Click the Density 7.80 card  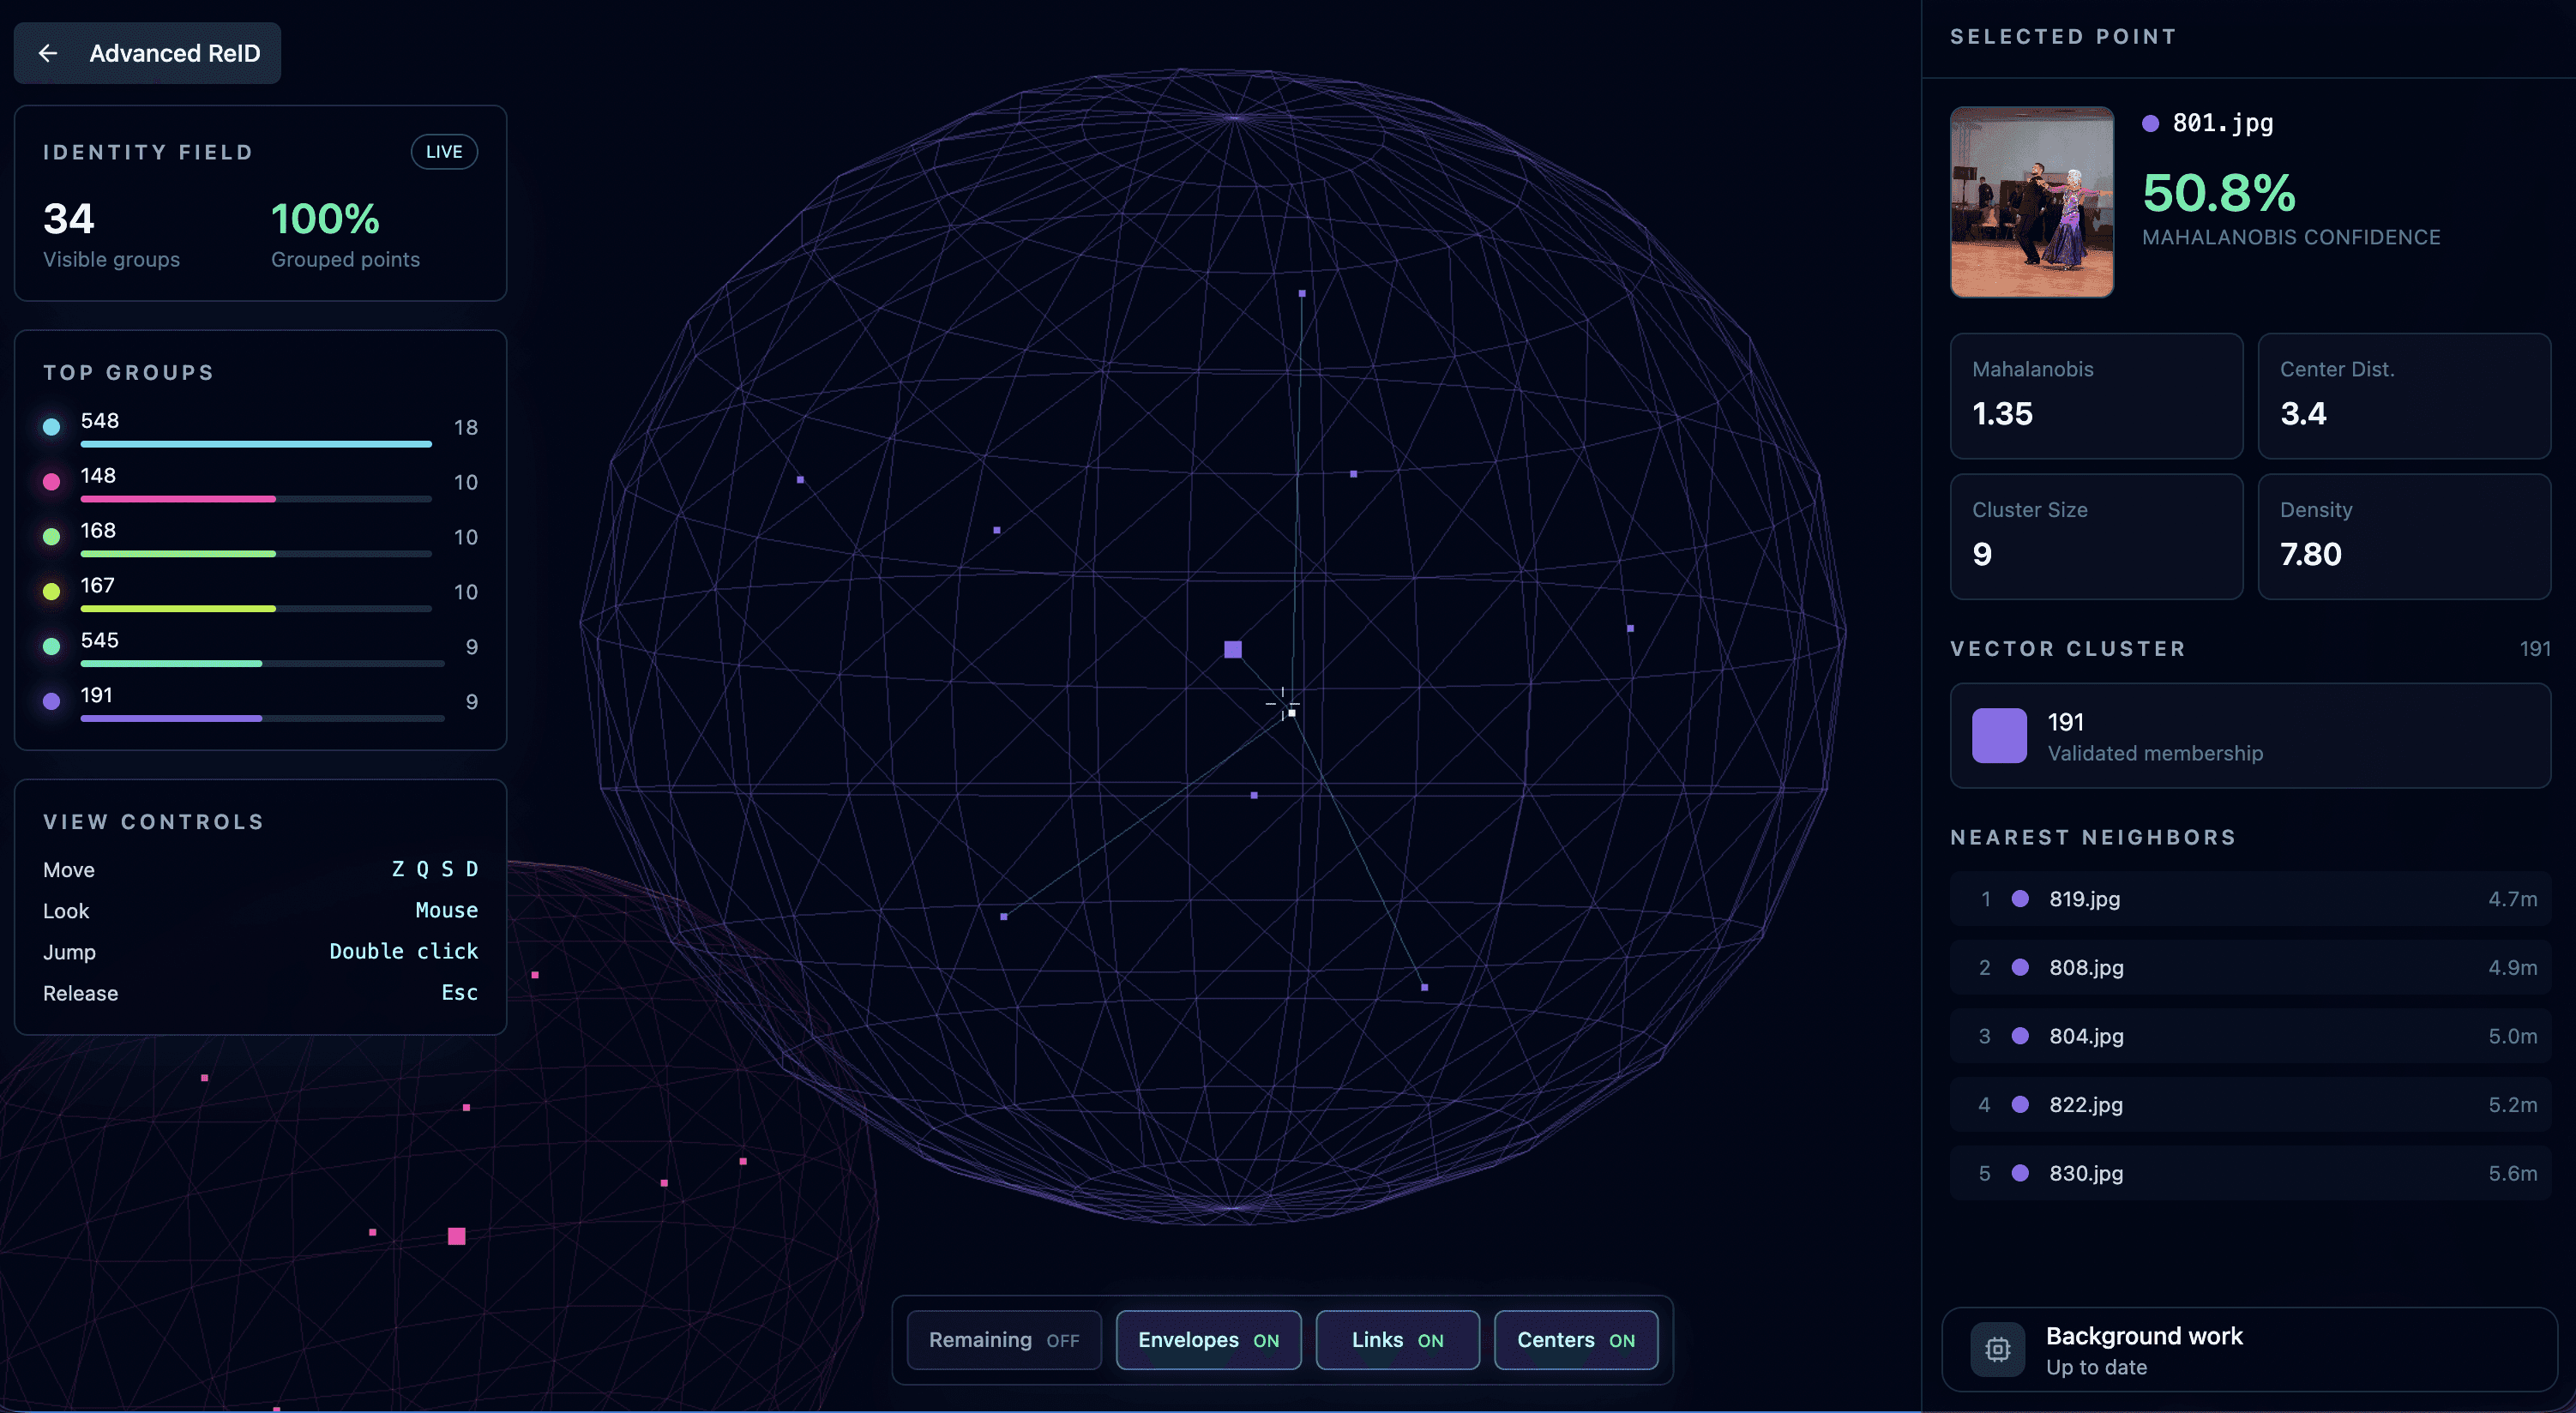(x=2404, y=536)
